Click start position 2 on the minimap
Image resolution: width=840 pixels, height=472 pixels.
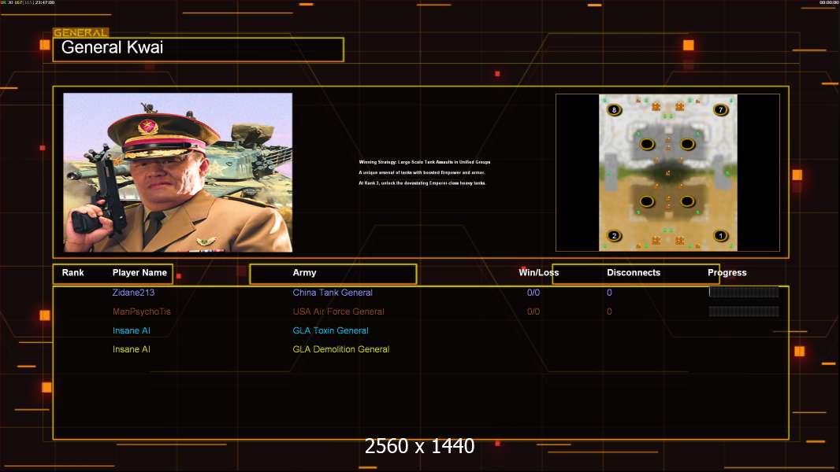pyautogui.click(x=615, y=235)
